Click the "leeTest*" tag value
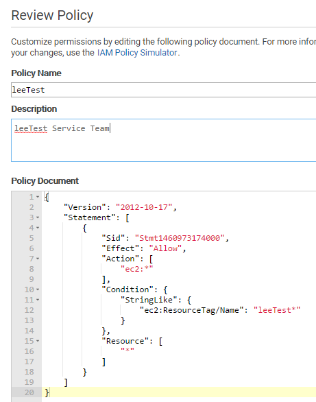The image size is (316, 402). pyautogui.click(x=277, y=310)
